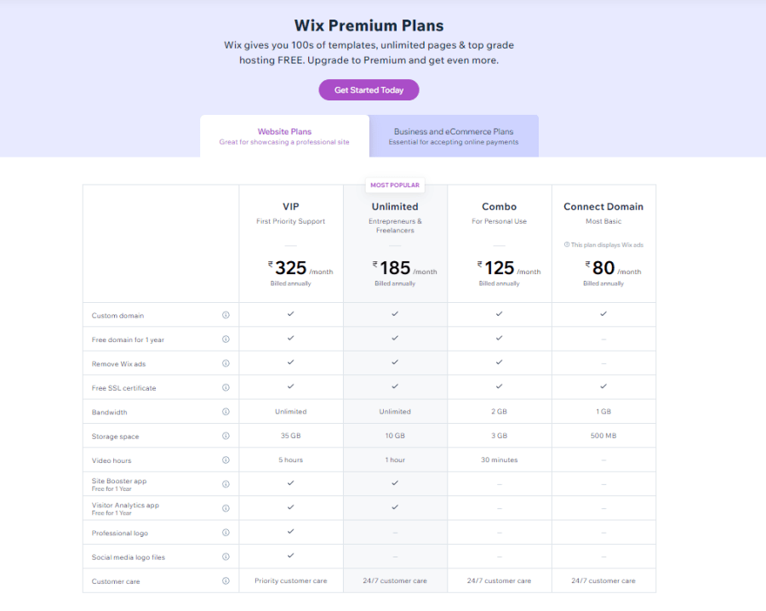
Task: Select the Unlimited plan heading
Action: click(x=395, y=207)
